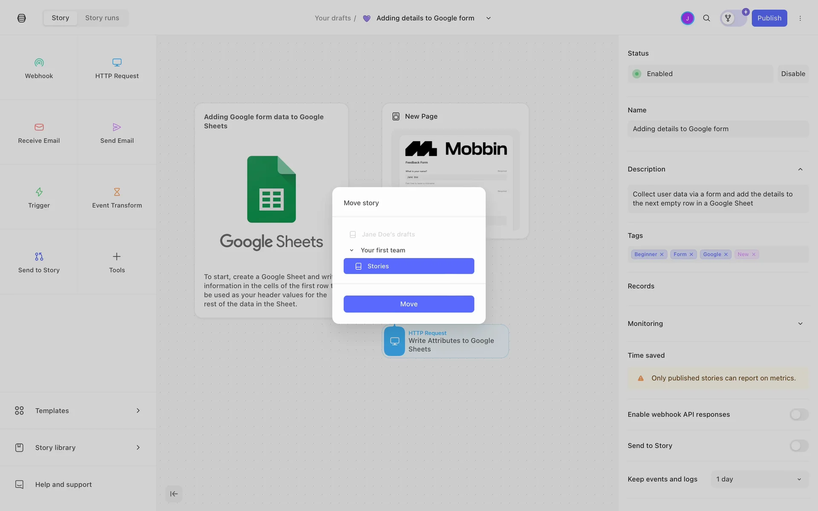Viewport: 818px width, 511px height.
Task: Toggle the Send to Story switch
Action: [799, 446]
